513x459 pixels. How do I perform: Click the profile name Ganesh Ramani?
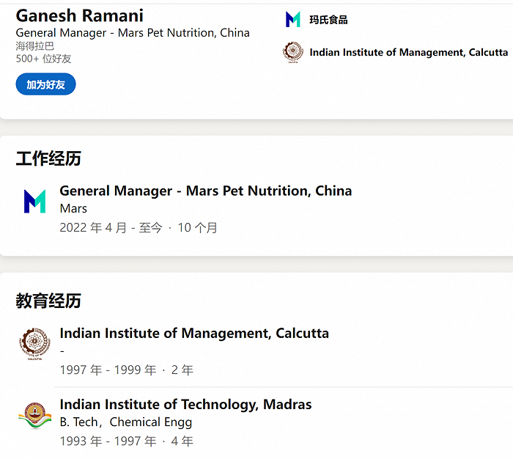click(x=79, y=15)
